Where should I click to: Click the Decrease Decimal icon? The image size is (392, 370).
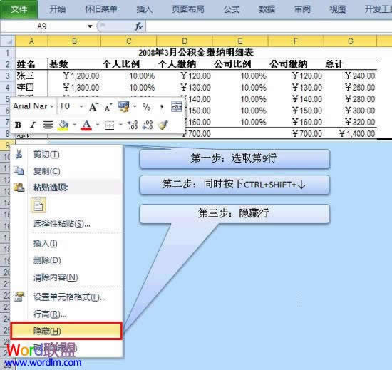(x=148, y=125)
